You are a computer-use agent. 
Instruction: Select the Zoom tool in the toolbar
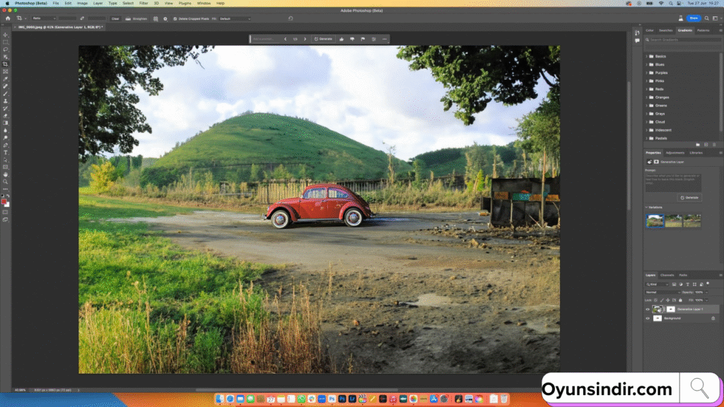(x=6, y=182)
